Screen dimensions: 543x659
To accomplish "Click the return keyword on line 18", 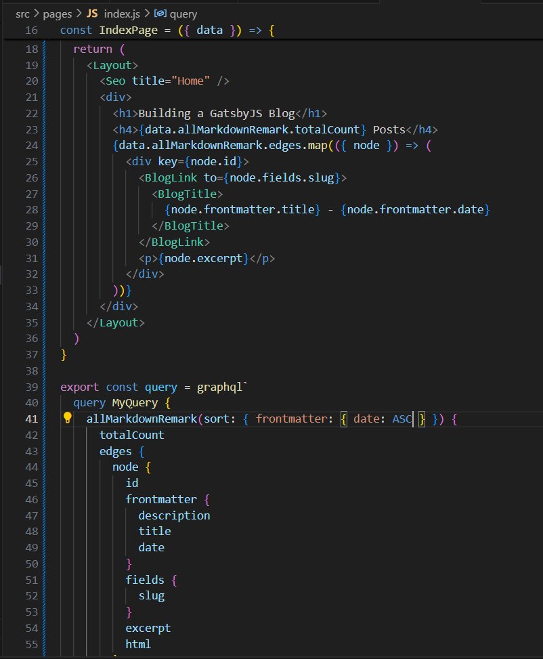I will click(x=93, y=49).
